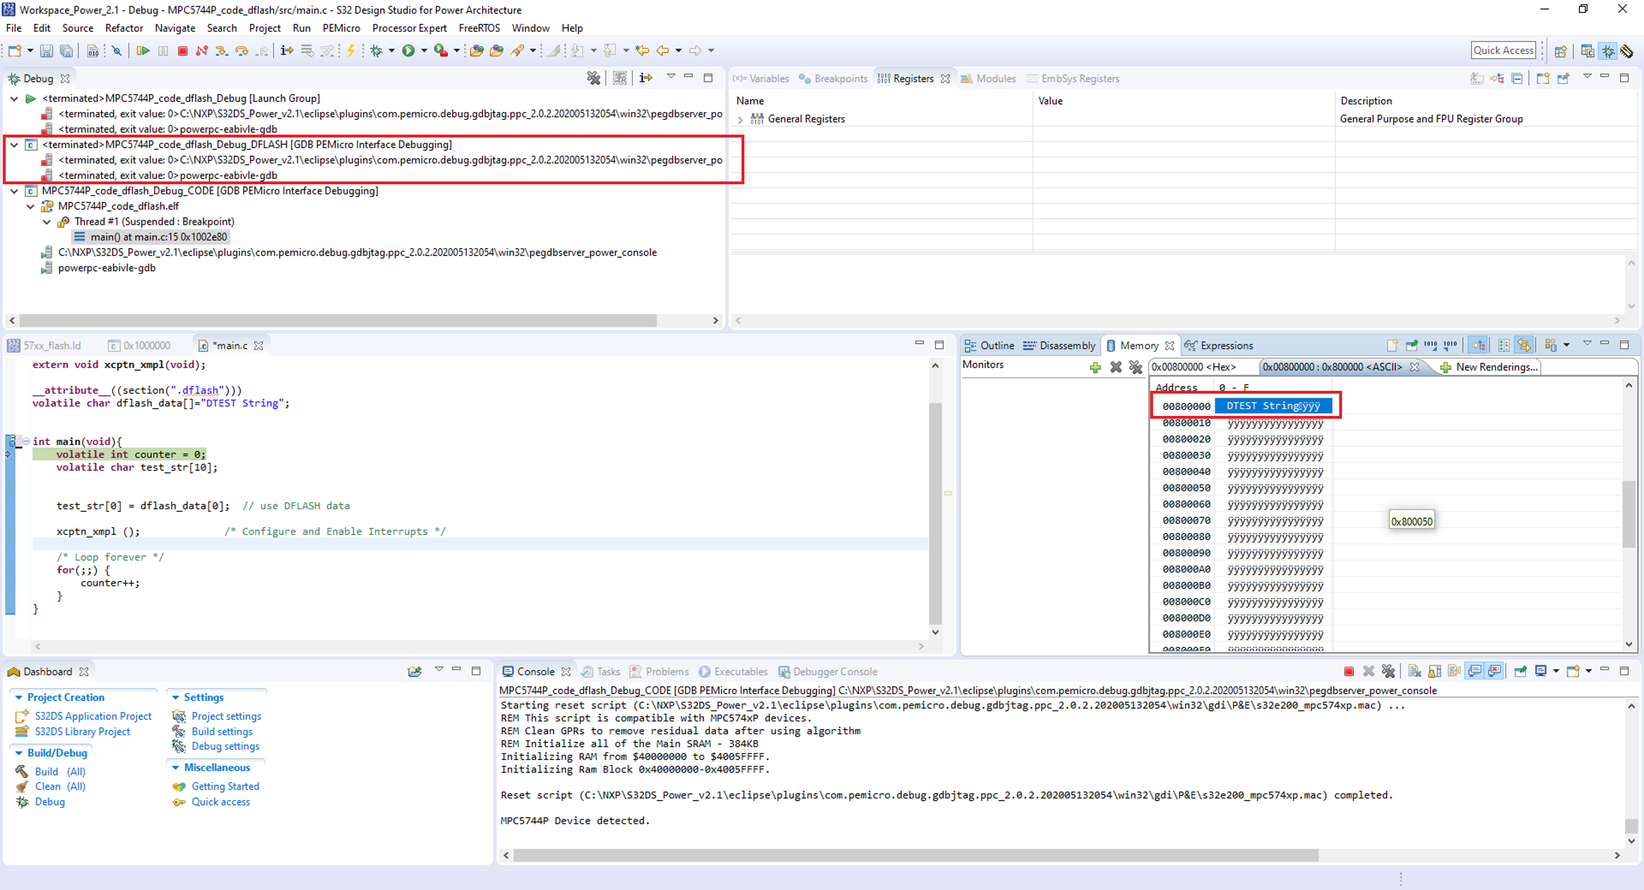
Task: Click the green Add Memory Monitor plus
Action: click(x=1095, y=367)
